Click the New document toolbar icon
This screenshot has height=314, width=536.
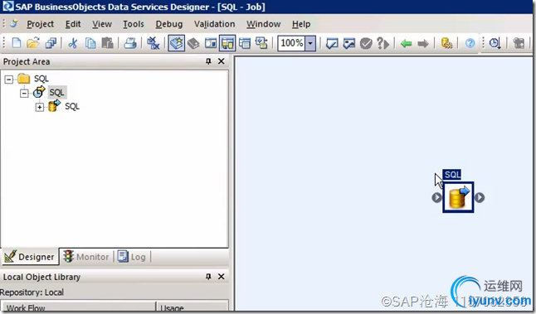click(17, 43)
